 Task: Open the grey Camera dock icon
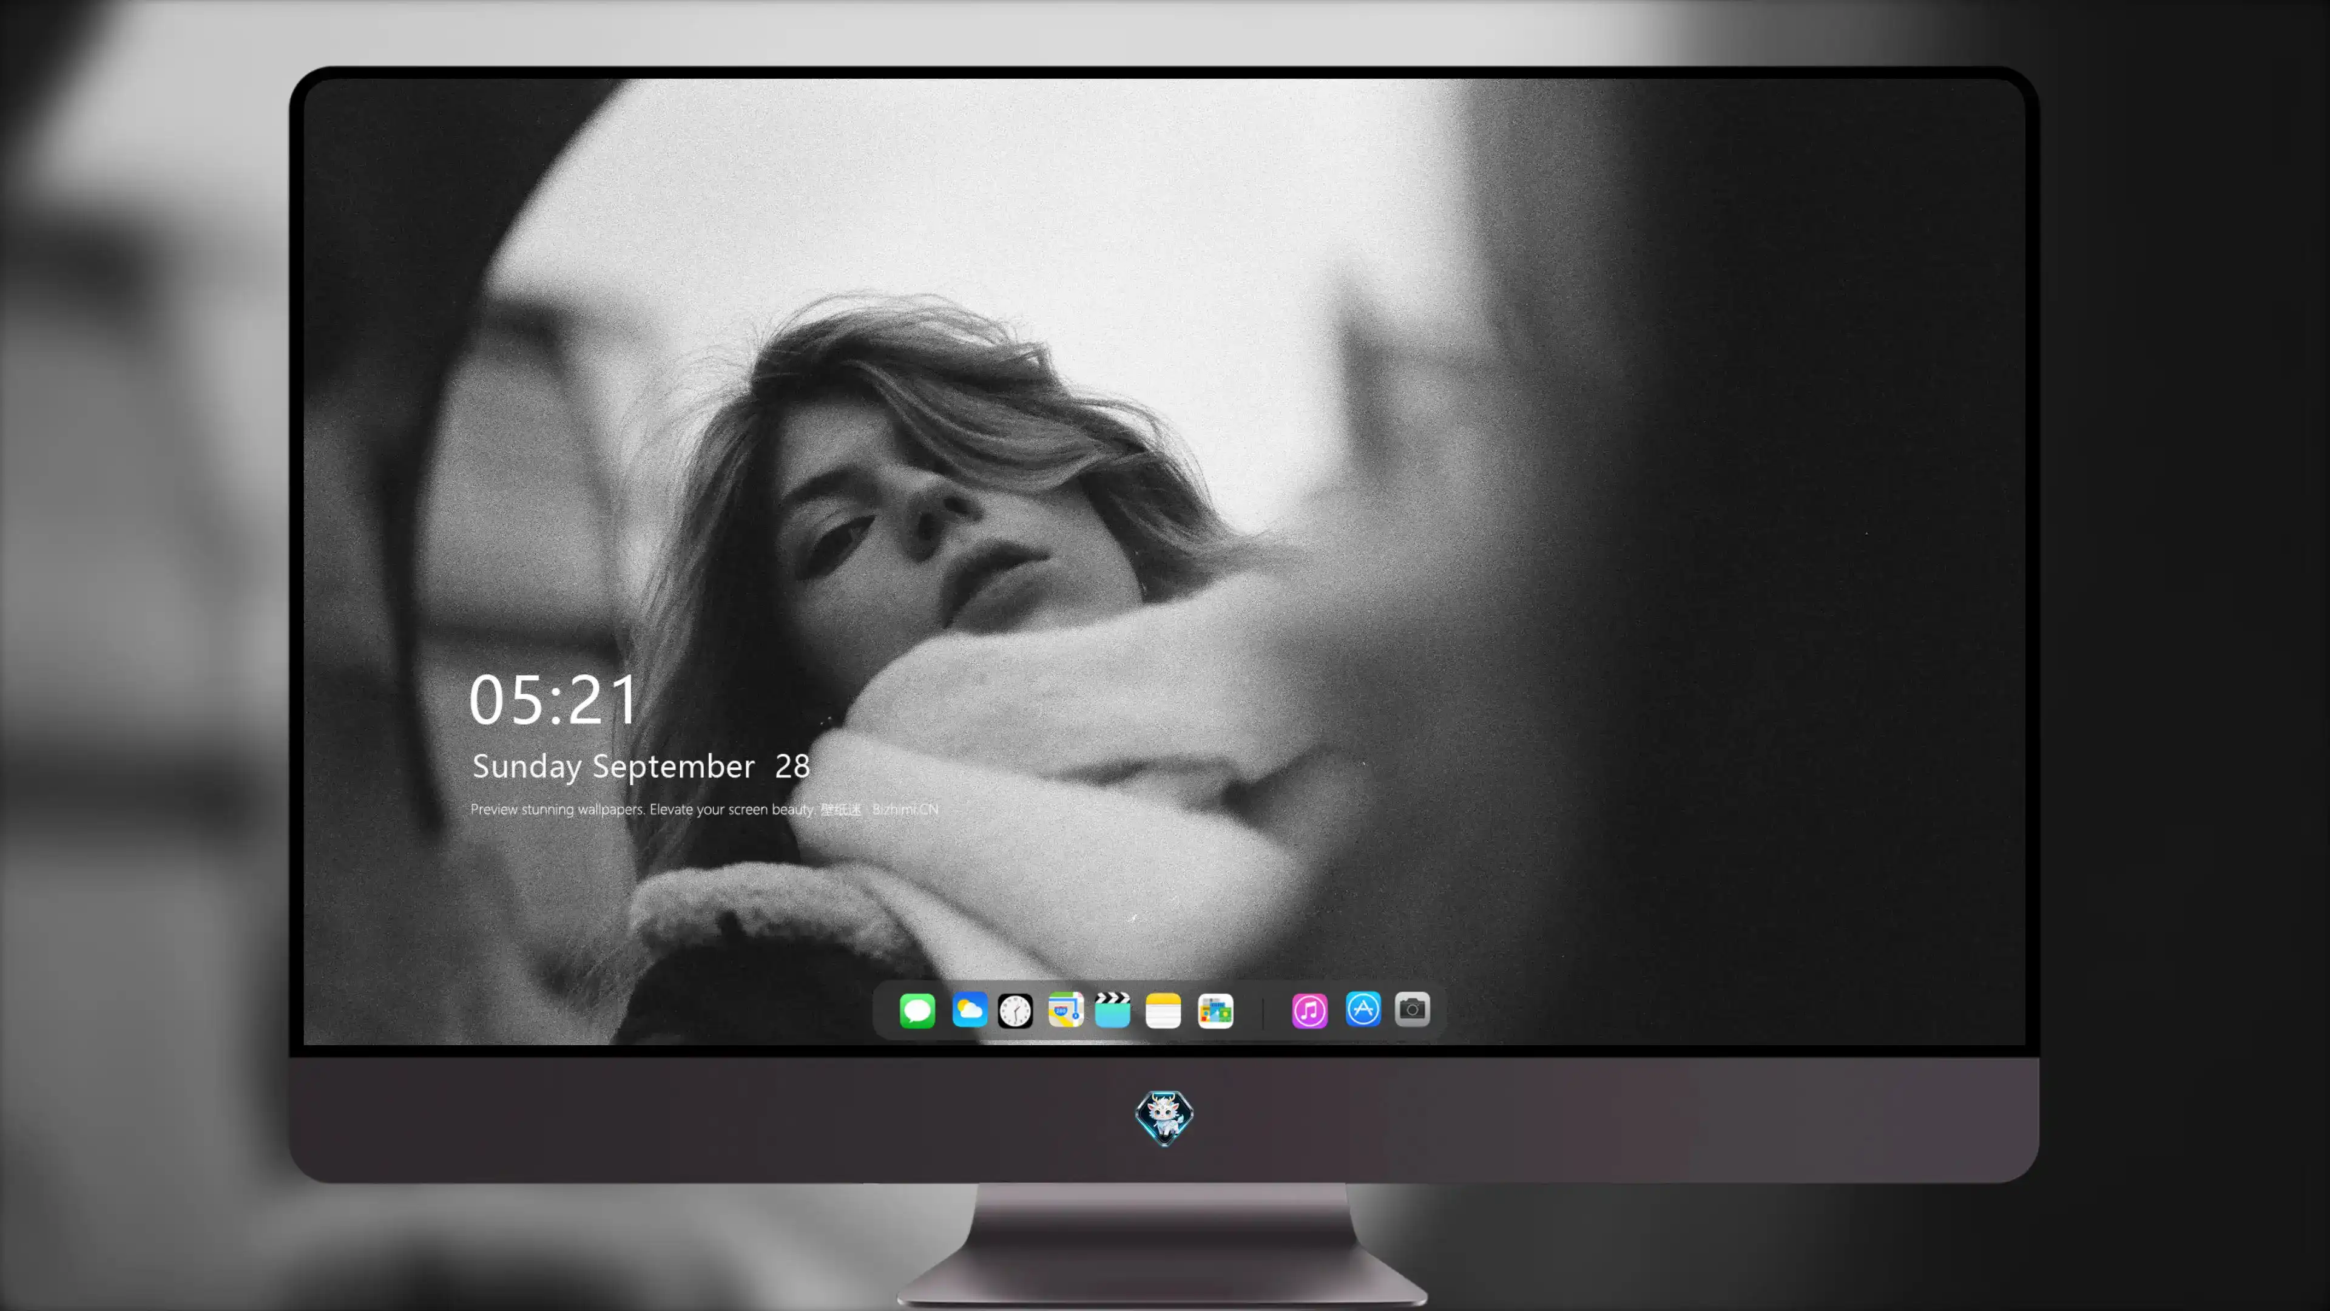(1412, 1009)
